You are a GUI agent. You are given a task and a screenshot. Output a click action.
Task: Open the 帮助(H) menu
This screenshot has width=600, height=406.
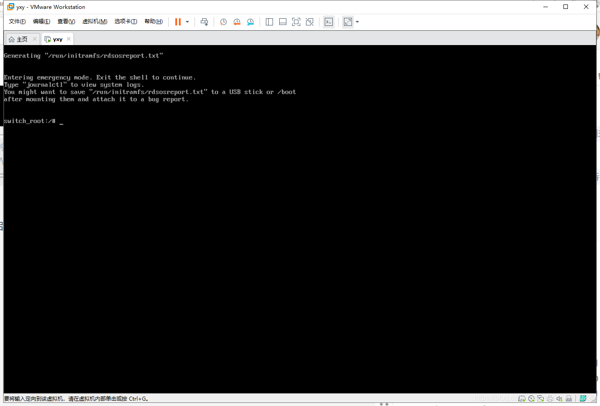point(153,21)
